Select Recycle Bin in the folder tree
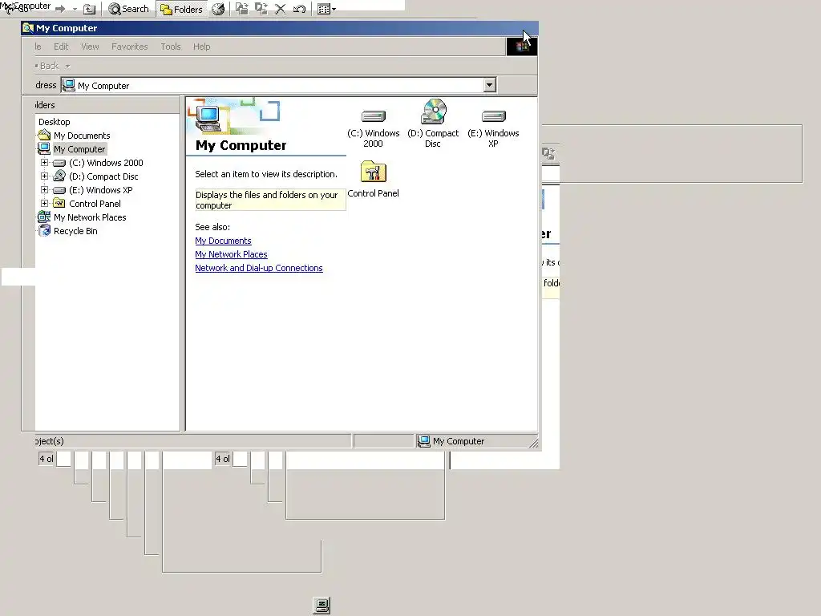Screen dimensions: 821x616 (75, 231)
